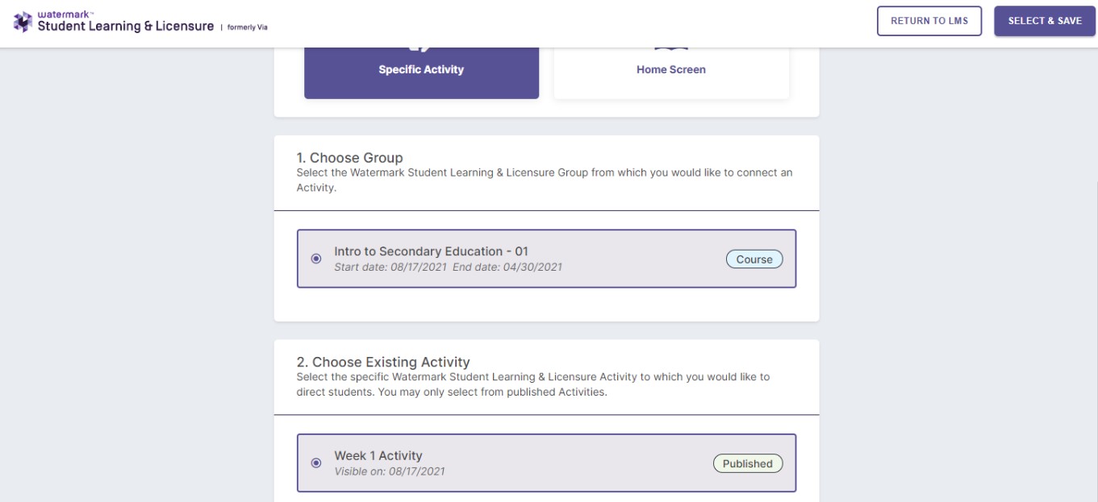
Task: Click the 'Visible on: 08/17/2021' text
Action: [x=390, y=471]
